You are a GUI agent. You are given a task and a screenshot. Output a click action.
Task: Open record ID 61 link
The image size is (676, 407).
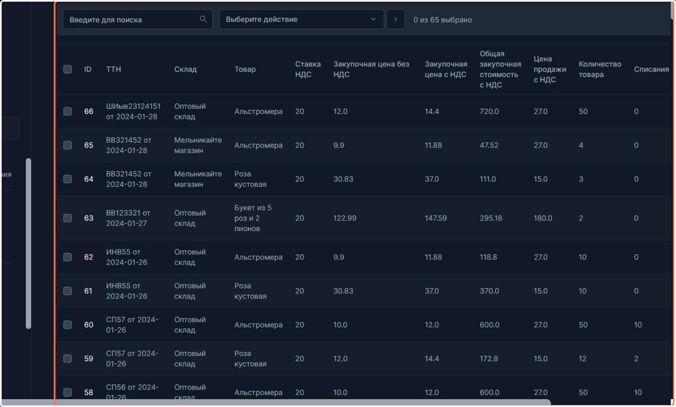tap(89, 291)
